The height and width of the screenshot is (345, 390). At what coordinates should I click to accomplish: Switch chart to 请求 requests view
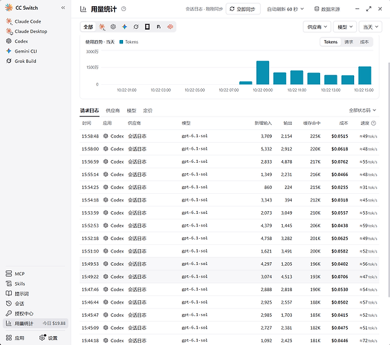349,42
